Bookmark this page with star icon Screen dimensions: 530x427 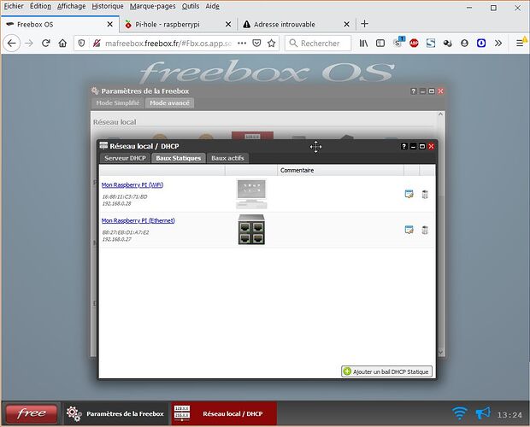coord(272,44)
